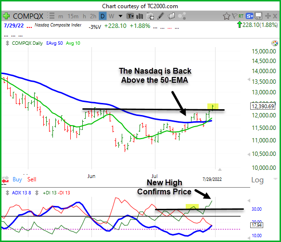Click the flag marker icon
The height and width of the screenshot is (242, 281).
tap(235, 16)
